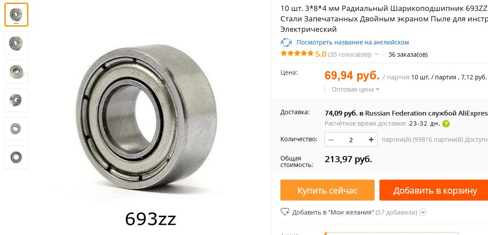The width and height of the screenshot is (488, 235).
Task: Click the Добавить в корзину button
Action: pyautogui.click(x=434, y=190)
